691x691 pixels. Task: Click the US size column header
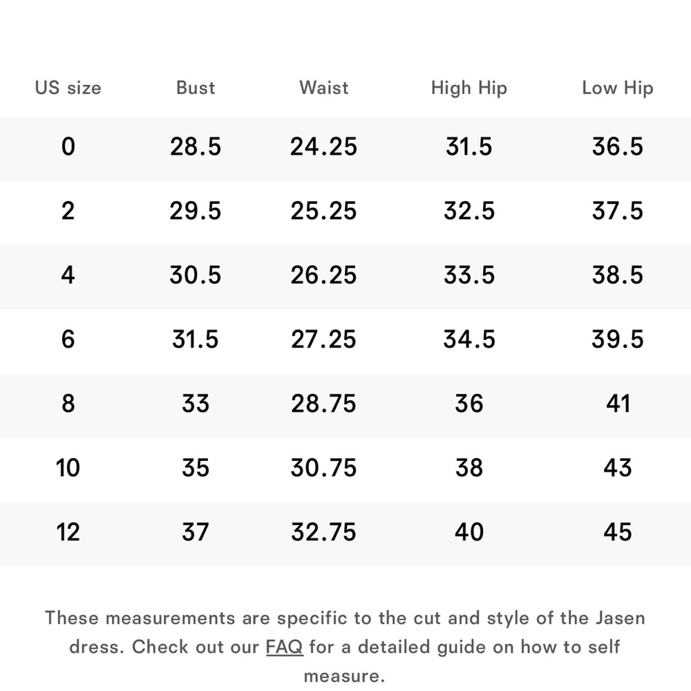[68, 88]
